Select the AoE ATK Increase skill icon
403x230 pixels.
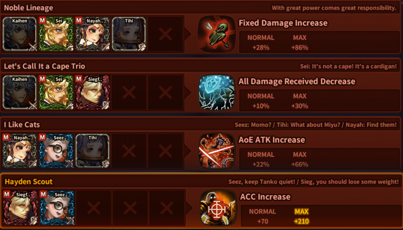pos(217,151)
